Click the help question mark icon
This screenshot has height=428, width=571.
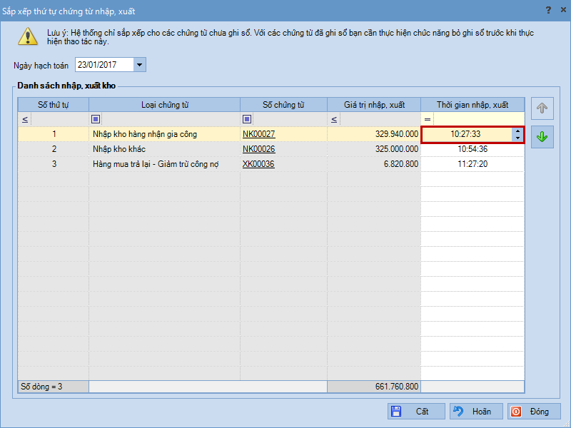[x=548, y=10]
